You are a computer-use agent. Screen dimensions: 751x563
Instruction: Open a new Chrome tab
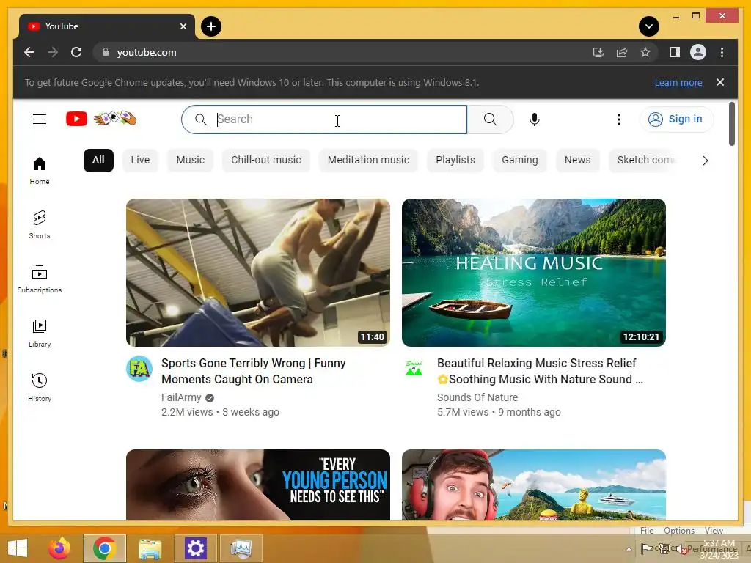coord(211,26)
